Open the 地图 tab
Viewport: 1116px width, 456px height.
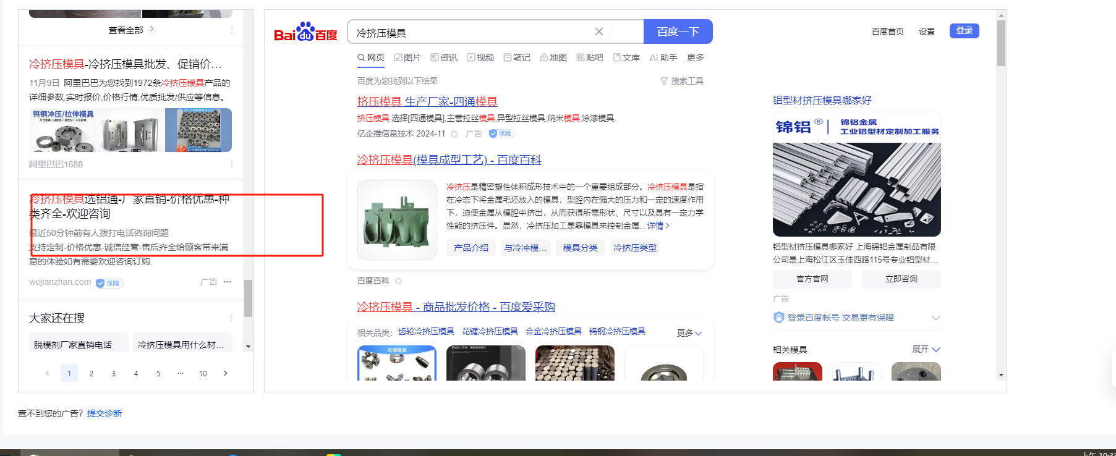point(553,57)
